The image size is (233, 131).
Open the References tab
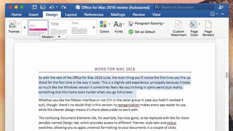click(94, 14)
